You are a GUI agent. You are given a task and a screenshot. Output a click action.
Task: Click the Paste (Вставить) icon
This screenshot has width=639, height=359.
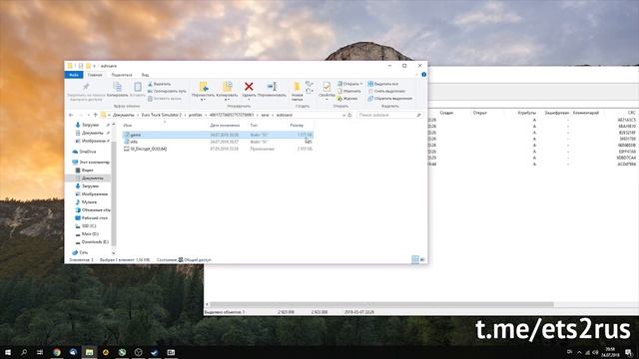tap(138, 87)
